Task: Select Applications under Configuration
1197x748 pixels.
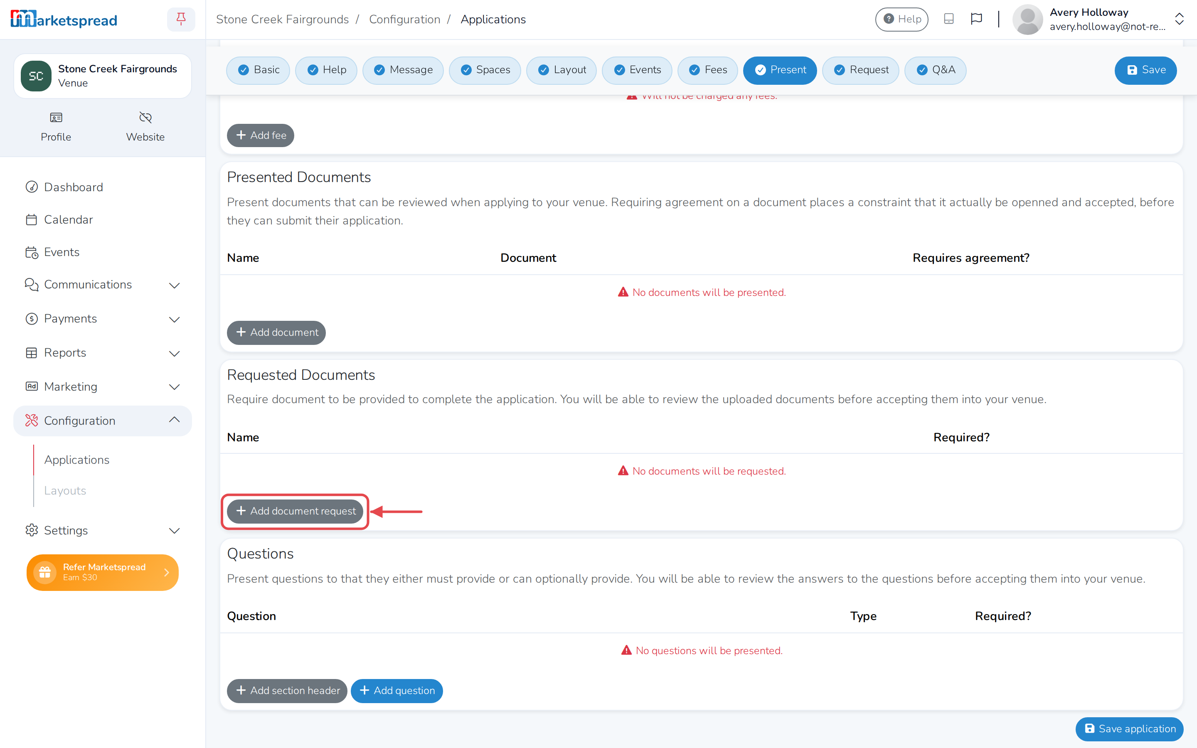Action: 76,460
